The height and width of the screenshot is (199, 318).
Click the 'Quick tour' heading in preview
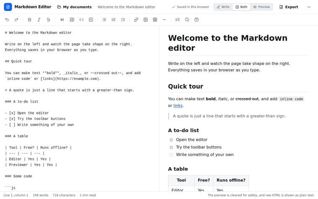[185, 86]
